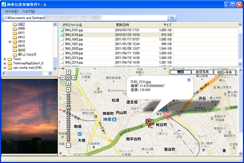Switch map to 地図+写真 view
The height and width of the screenshot is (163, 244).
[224, 72]
